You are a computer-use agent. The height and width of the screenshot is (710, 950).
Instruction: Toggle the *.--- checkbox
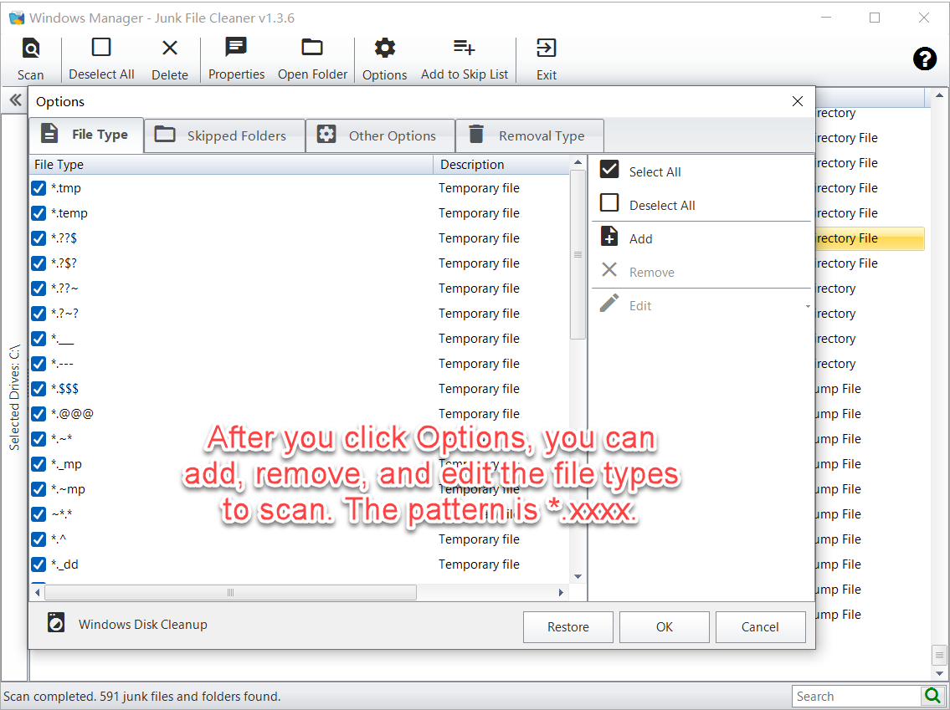(x=39, y=364)
